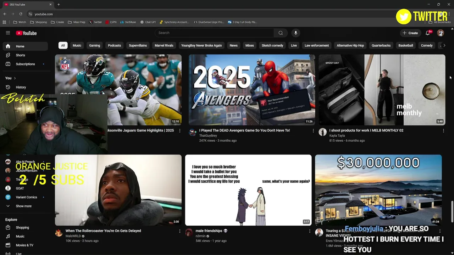Play the melb monthly video thumbnail
The image size is (454, 255).
tap(382, 90)
